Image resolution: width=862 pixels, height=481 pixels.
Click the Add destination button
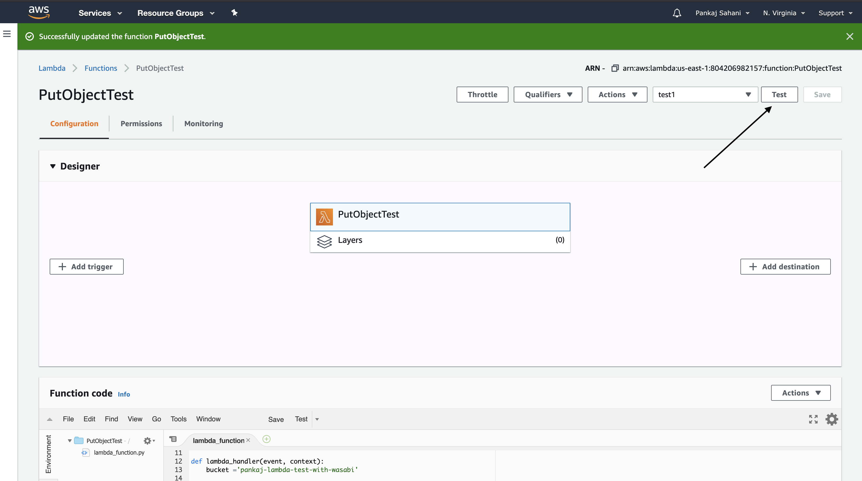786,266
